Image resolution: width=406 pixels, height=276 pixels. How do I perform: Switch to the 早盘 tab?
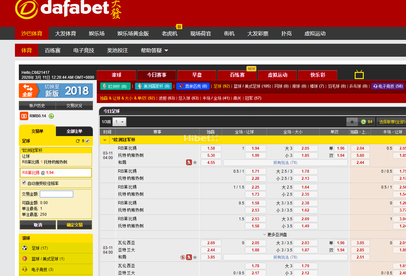click(x=197, y=75)
